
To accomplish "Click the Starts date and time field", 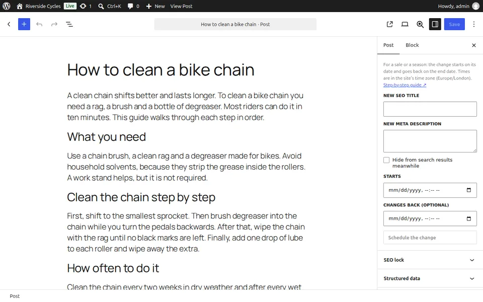I will coord(430,190).
